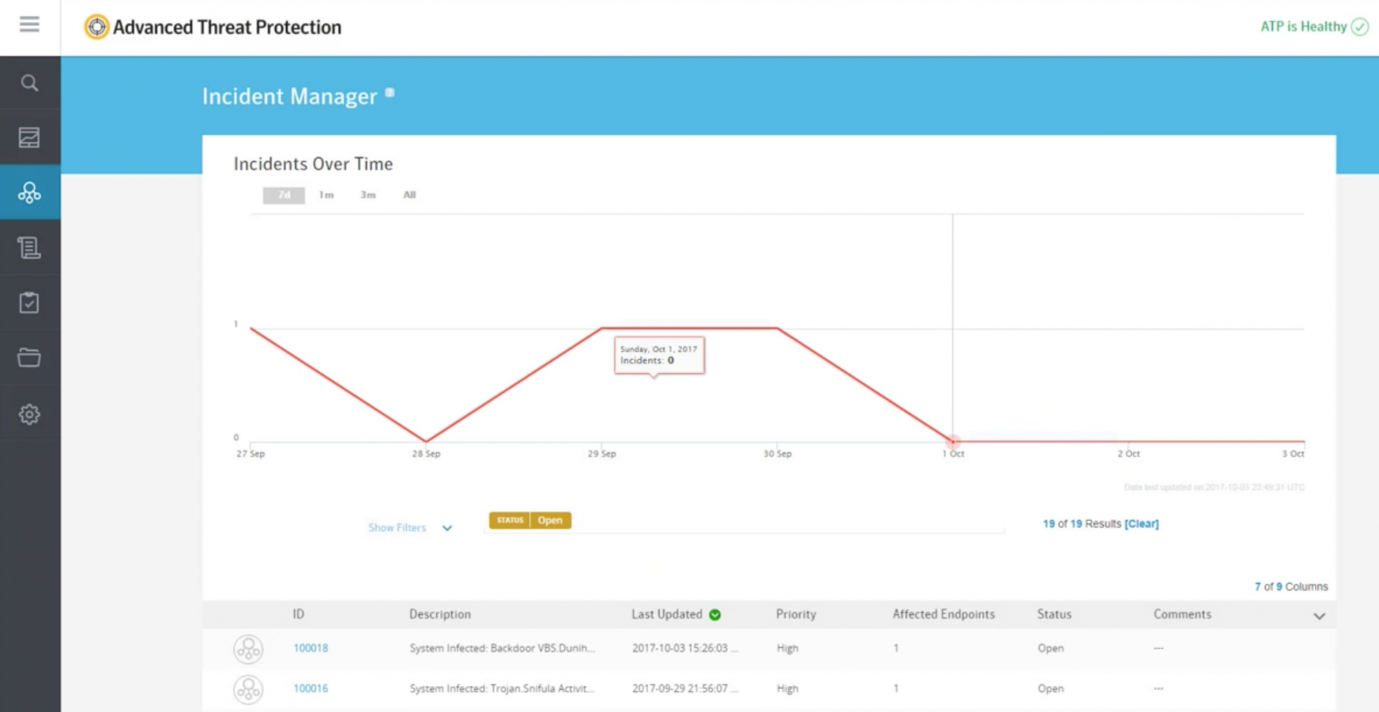
Task: Switch chart range to 3m
Action: point(368,195)
